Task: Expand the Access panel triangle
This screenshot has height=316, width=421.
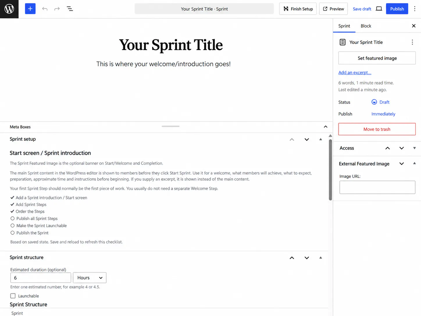Action: coord(414,148)
